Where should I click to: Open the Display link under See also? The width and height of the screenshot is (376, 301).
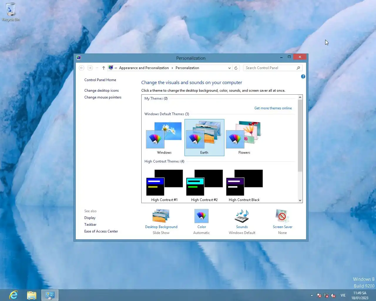90,218
